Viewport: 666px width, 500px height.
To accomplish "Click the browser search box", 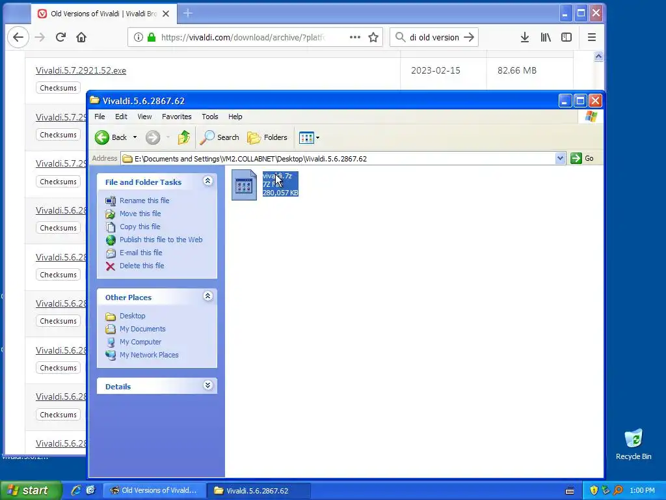I will click(x=434, y=37).
